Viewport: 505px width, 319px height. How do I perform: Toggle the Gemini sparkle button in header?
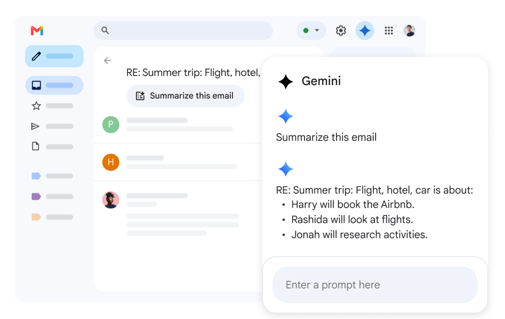(365, 31)
